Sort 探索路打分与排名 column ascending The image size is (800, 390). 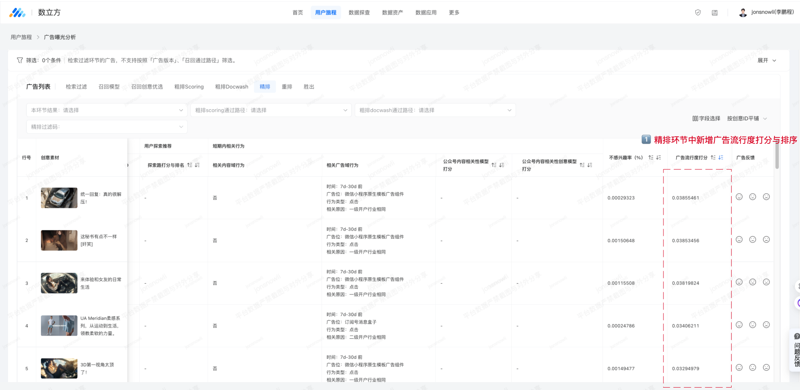[x=190, y=165]
